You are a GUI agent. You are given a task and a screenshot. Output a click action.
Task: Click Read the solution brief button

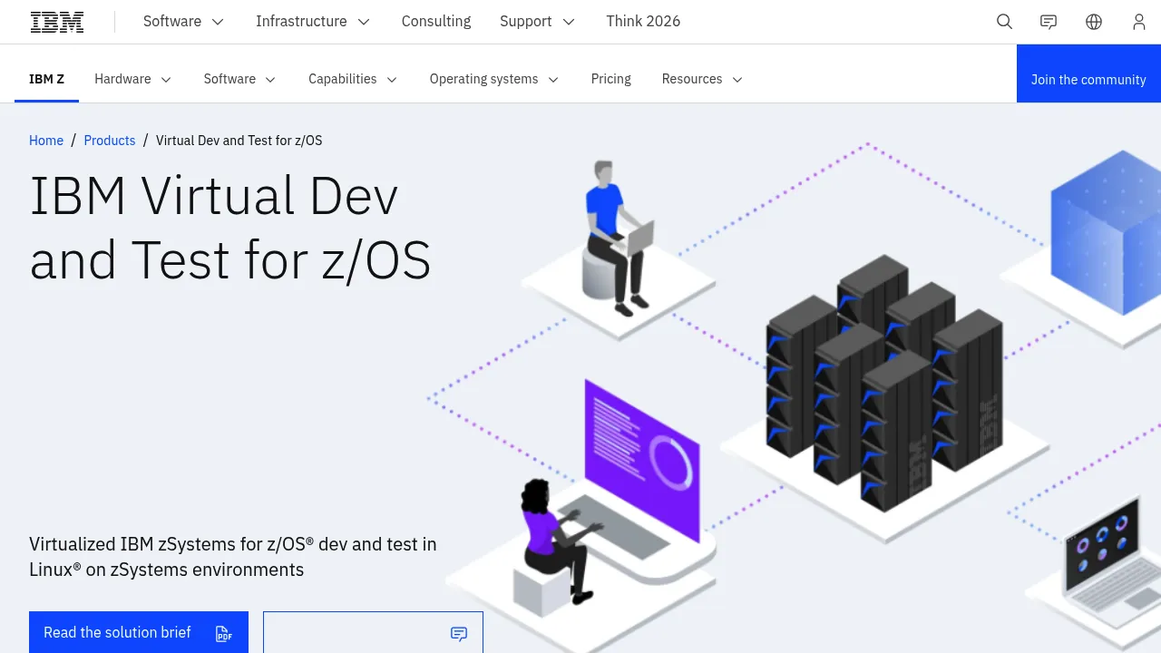pos(139,632)
